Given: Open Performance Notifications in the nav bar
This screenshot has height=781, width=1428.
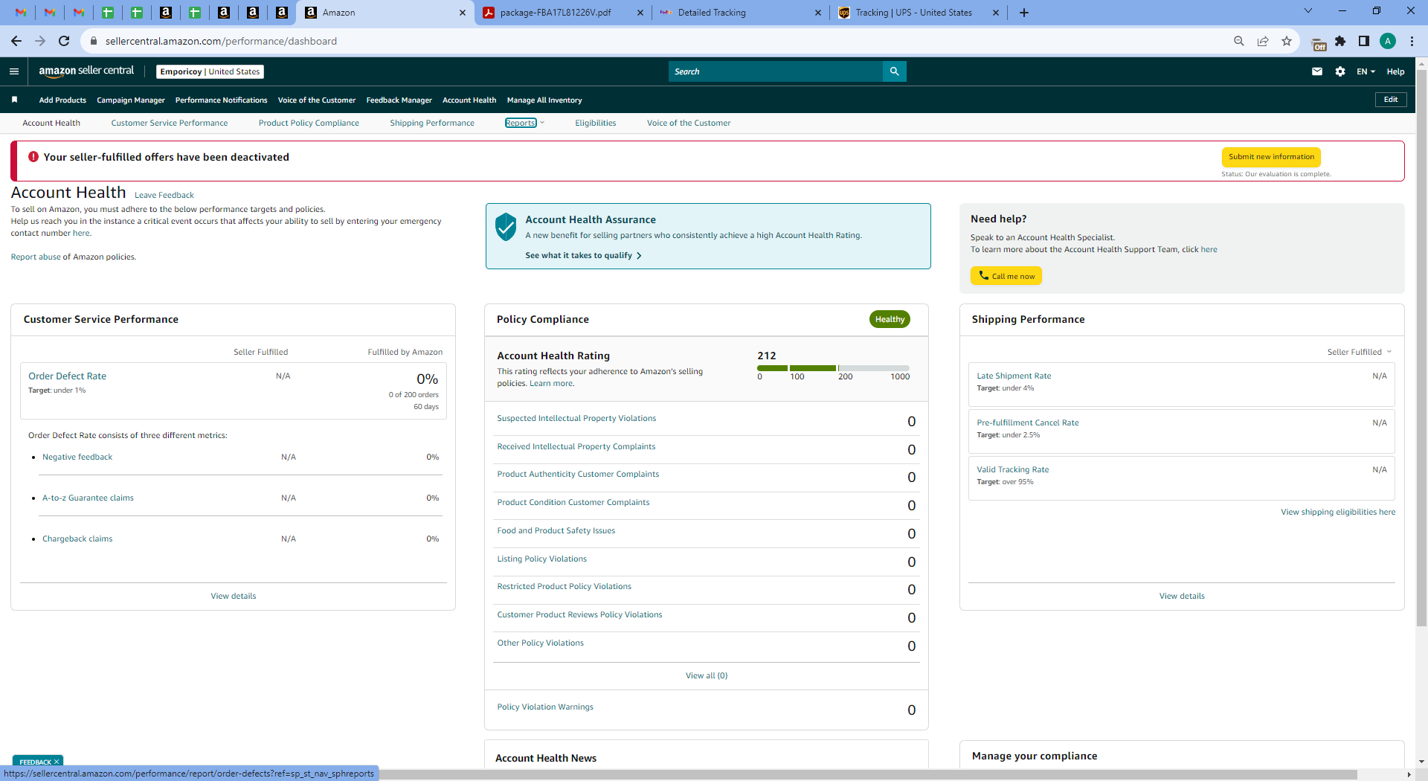Looking at the screenshot, I should [222, 100].
